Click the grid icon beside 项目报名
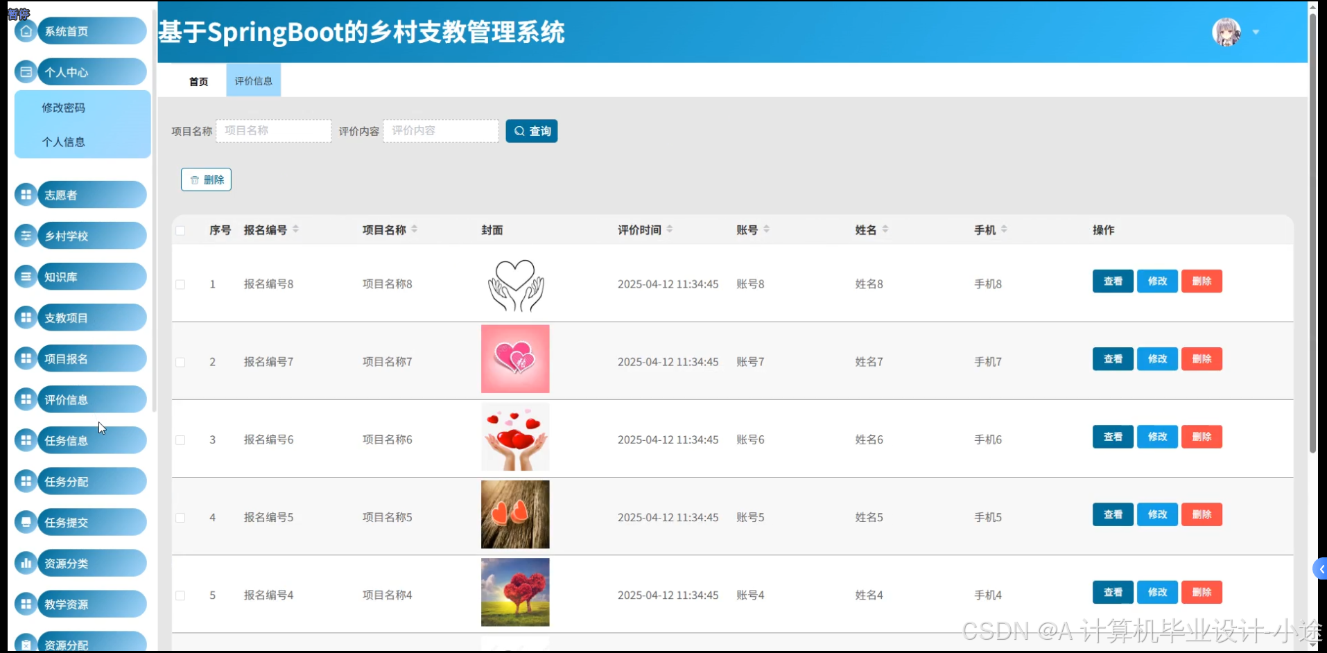1327x653 pixels. [x=26, y=358]
